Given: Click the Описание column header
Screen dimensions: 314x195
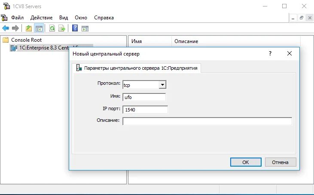Looking at the screenshot, I should [236, 41].
